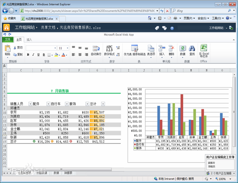The height and width of the screenshot is (183, 238).
Task: Switch to the 插入 ribbon tab
Action: [x=29, y=40]
